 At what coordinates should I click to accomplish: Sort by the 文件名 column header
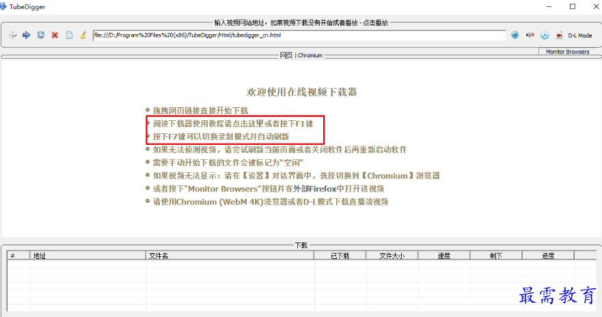230,256
